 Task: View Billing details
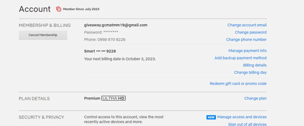[x=255, y=65]
